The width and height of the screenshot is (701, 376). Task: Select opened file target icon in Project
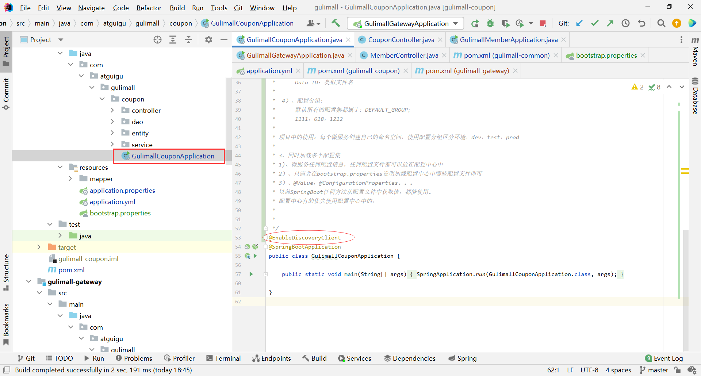tap(157, 40)
